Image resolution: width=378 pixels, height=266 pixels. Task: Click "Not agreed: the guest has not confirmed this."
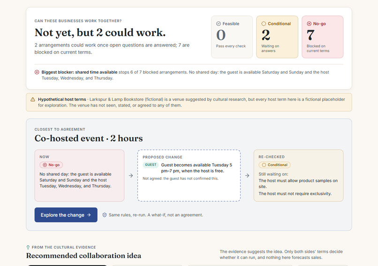pos(181,178)
